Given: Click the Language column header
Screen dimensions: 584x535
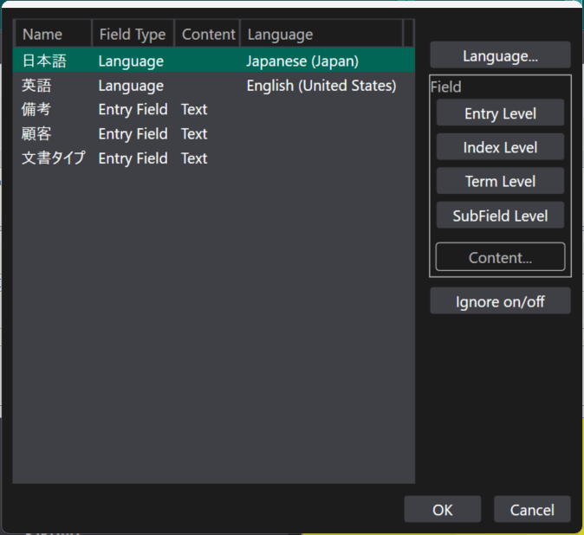Looking at the screenshot, I should [x=321, y=35].
